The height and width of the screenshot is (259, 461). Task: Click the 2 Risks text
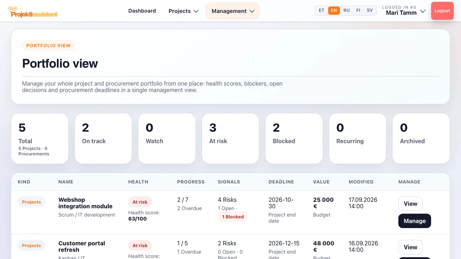click(227, 243)
